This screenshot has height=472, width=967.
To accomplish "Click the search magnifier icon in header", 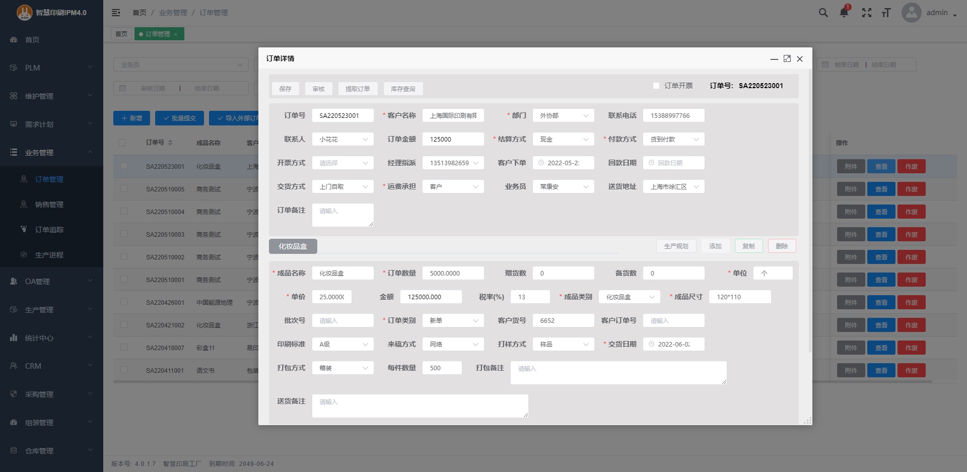I will (823, 13).
